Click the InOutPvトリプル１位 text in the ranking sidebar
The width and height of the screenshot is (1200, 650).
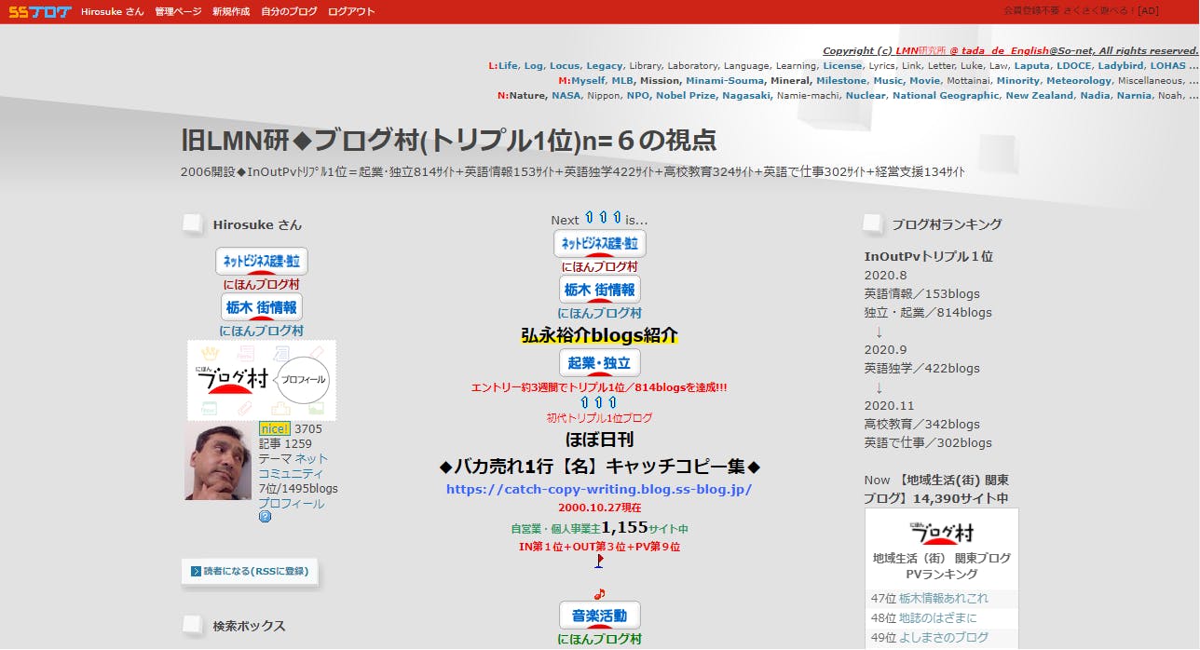click(929, 256)
